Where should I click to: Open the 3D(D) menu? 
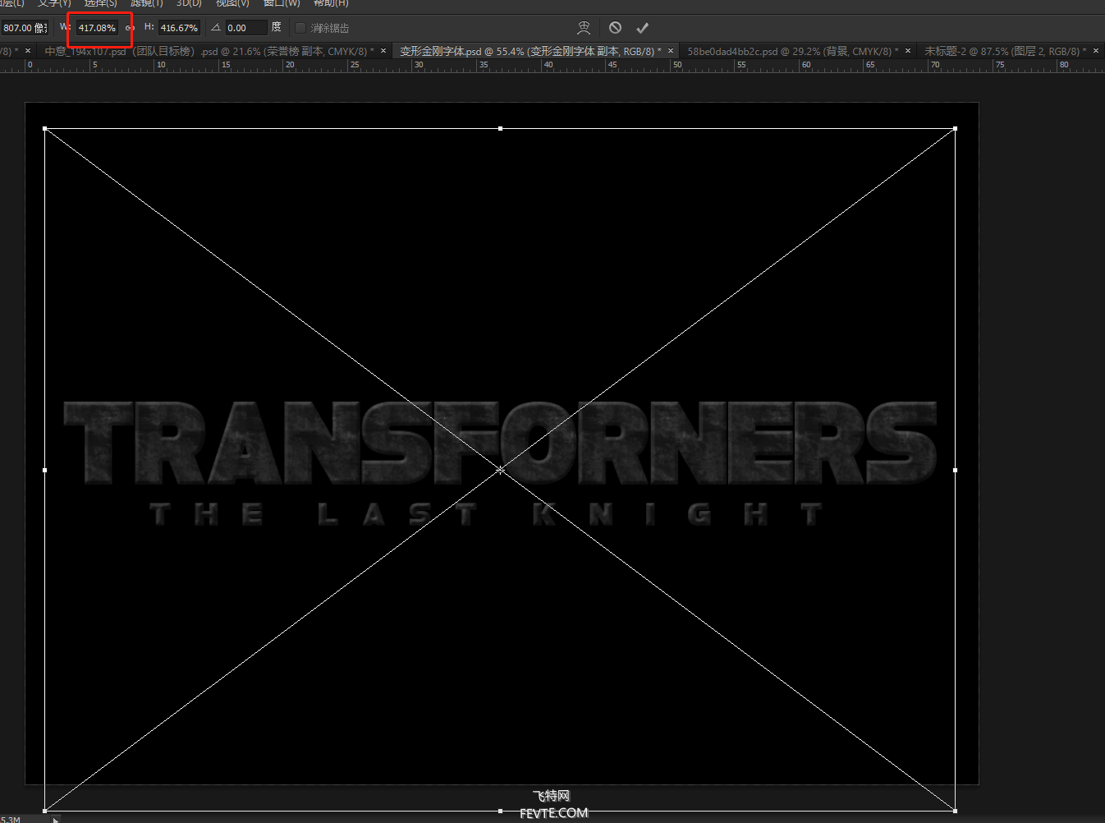pos(189,3)
